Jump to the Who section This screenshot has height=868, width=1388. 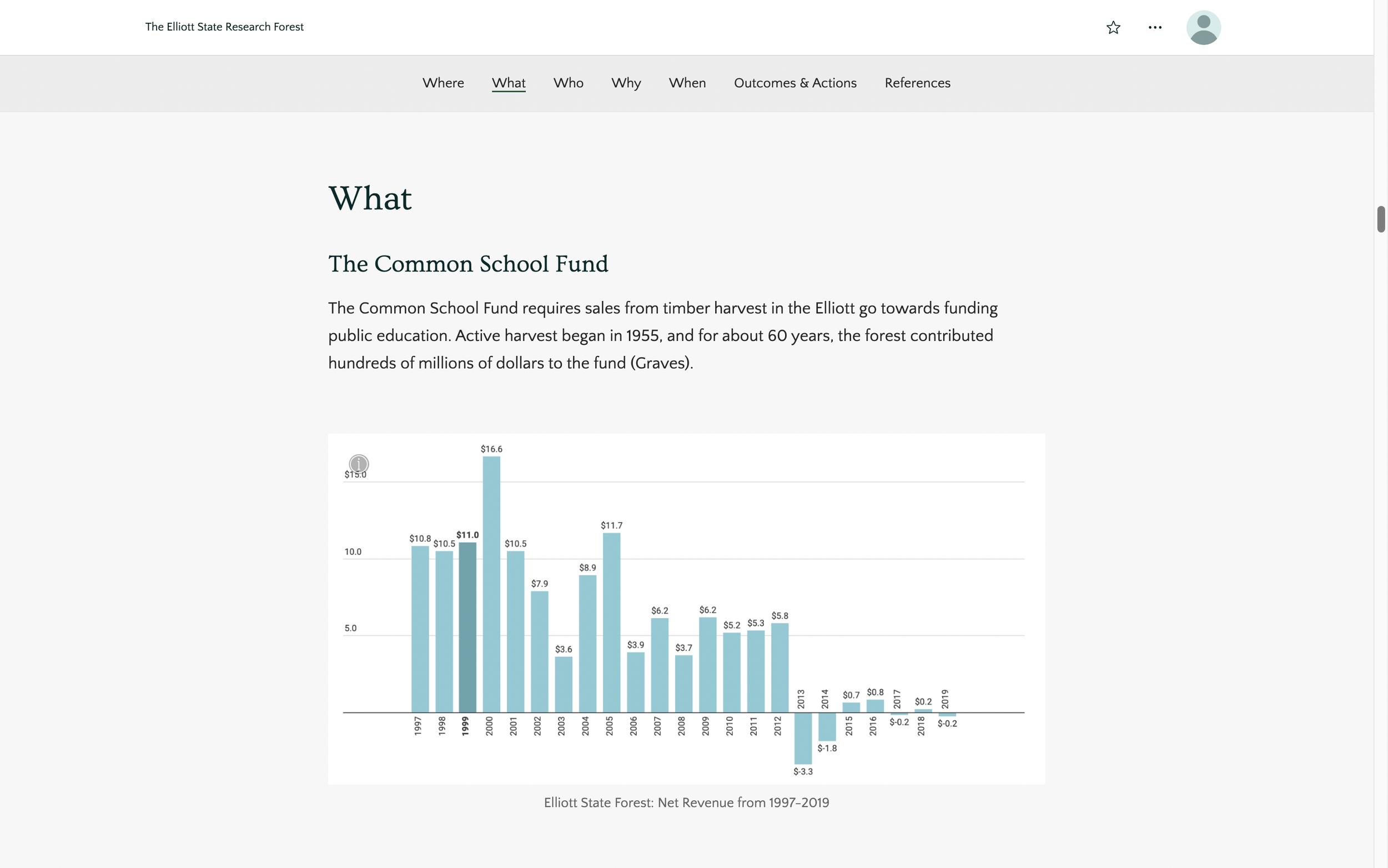[x=568, y=83]
